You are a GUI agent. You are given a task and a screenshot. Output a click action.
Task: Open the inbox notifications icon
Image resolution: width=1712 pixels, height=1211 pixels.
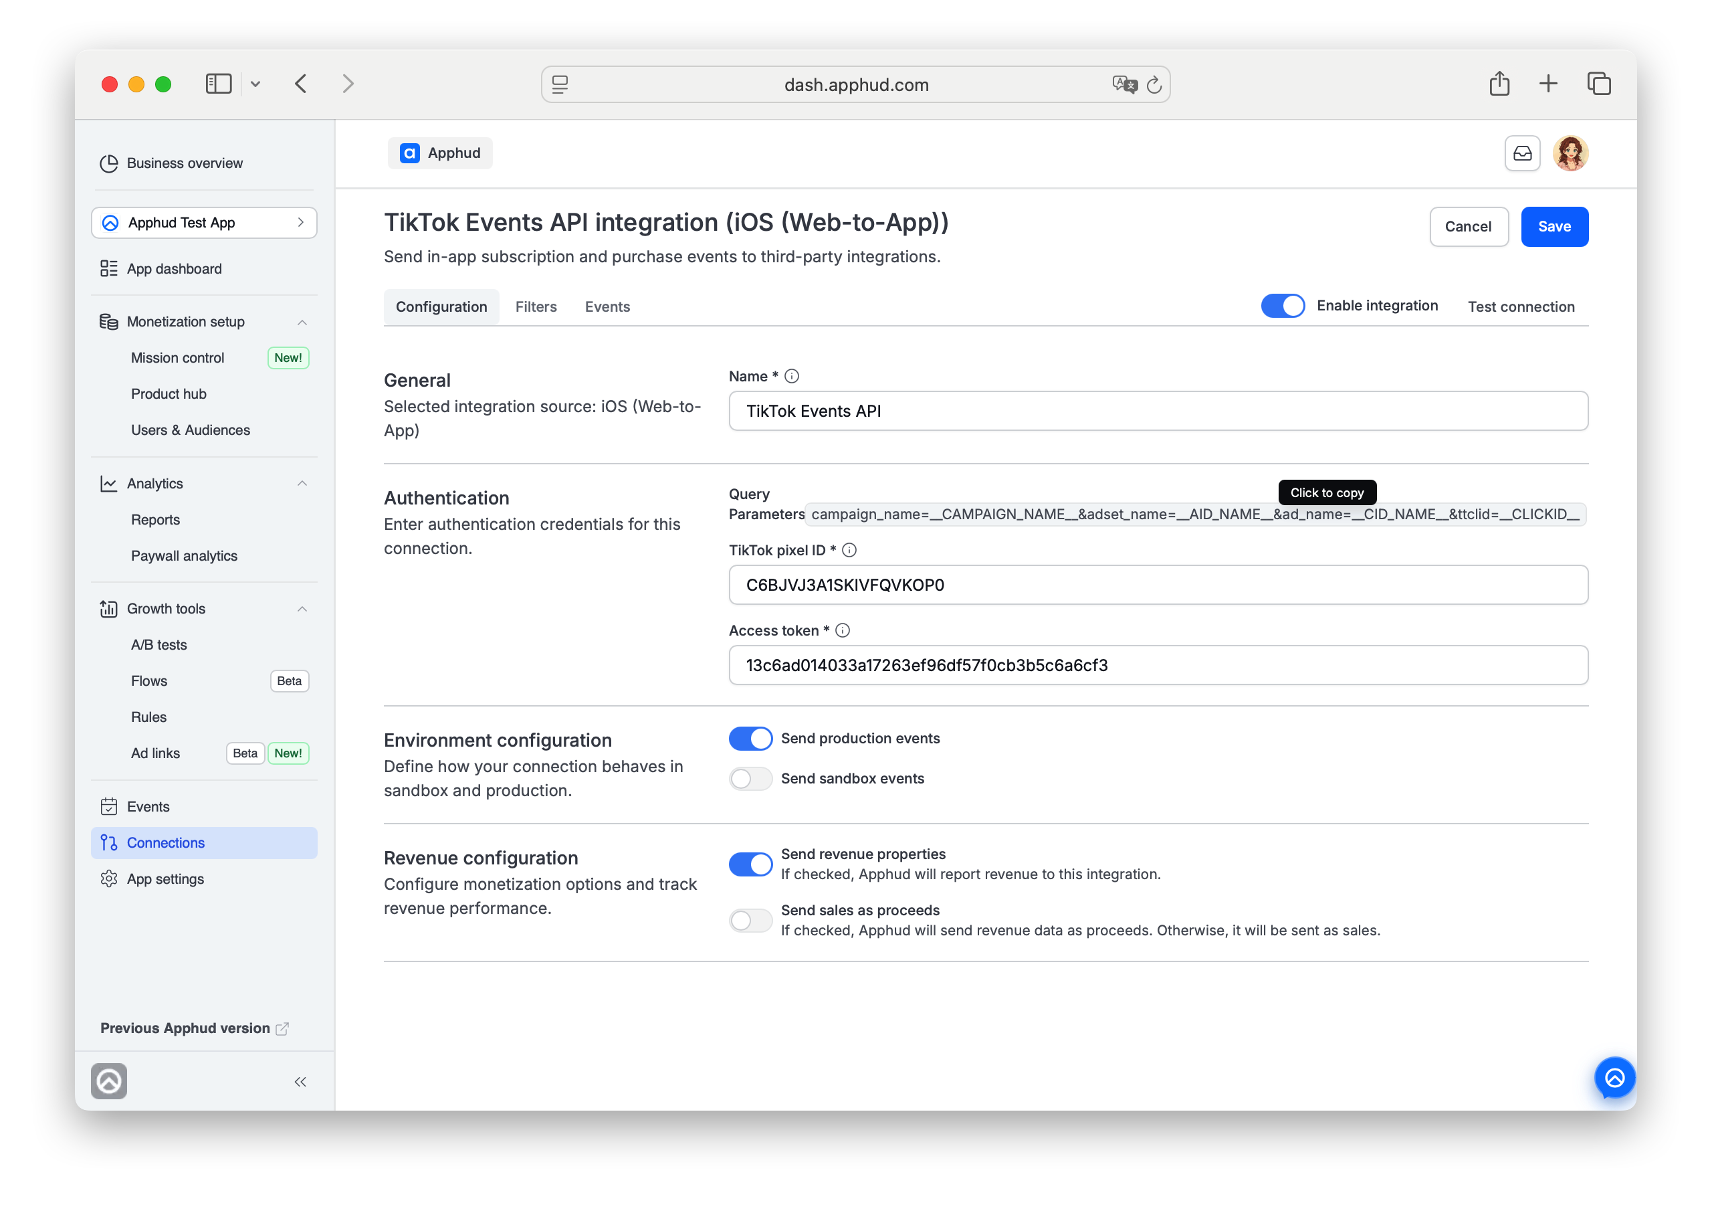click(x=1522, y=153)
